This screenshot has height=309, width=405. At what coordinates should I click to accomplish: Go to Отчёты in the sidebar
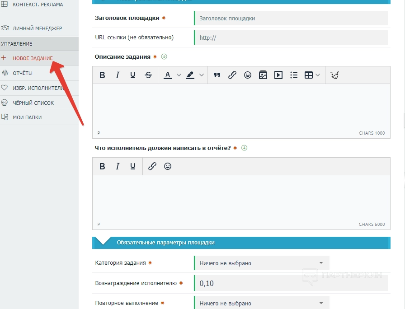pos(23,73)
